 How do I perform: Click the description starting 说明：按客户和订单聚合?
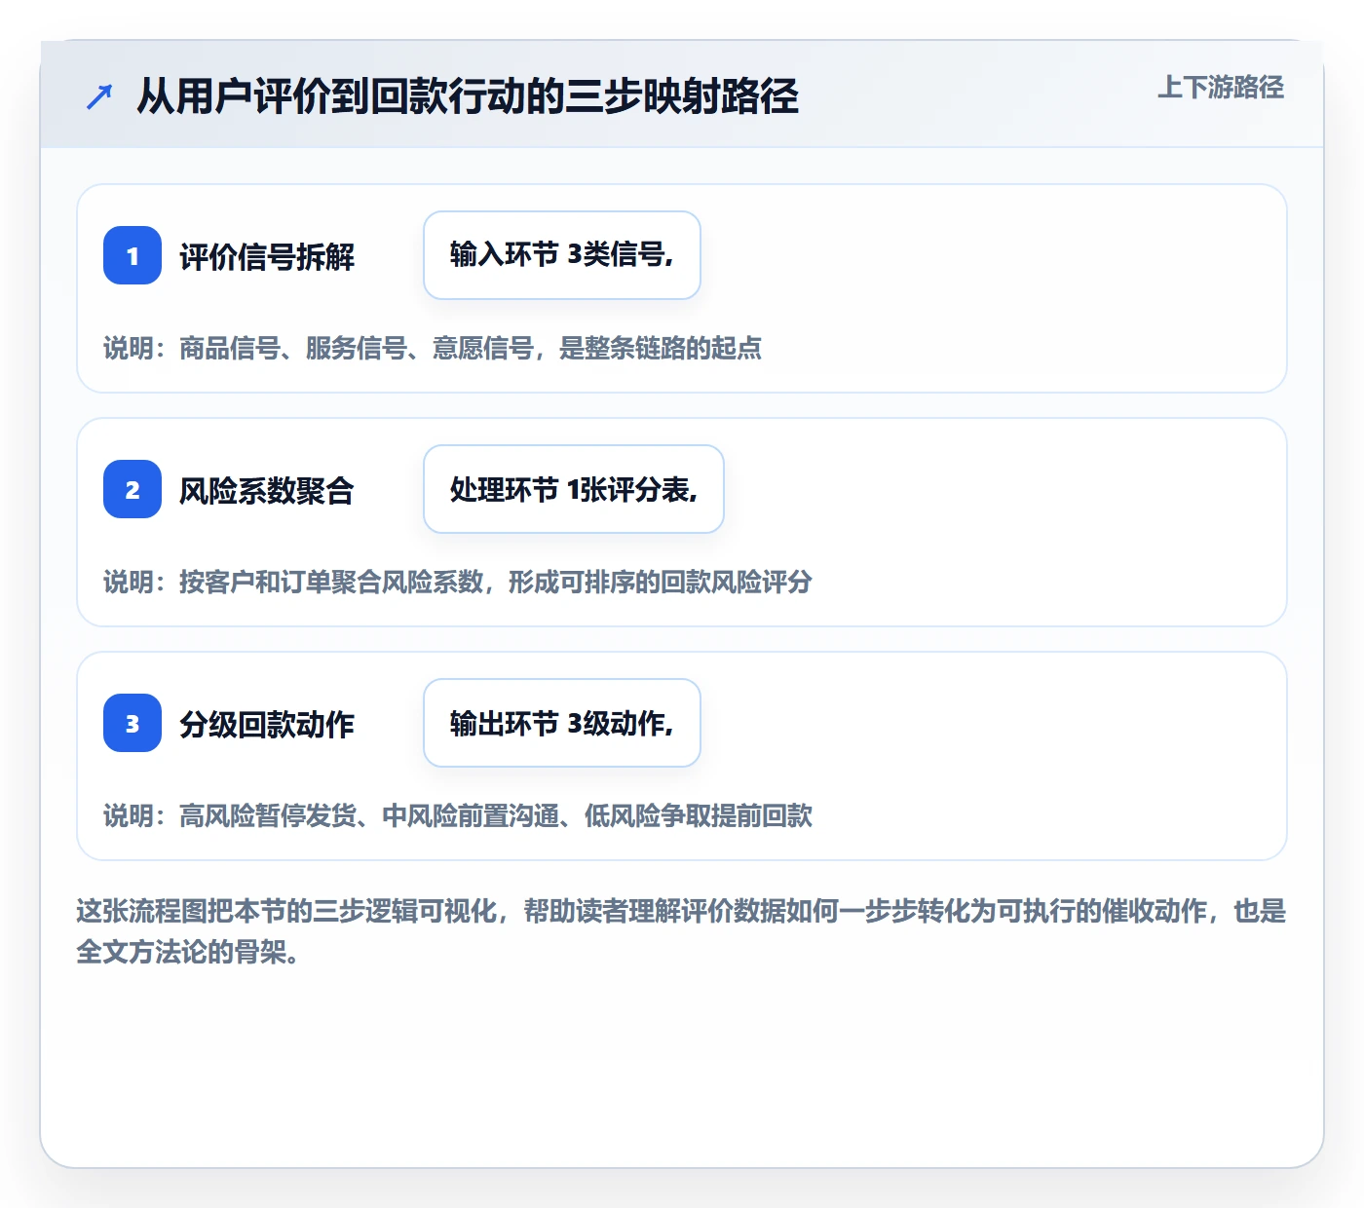[x=458, y=582]
